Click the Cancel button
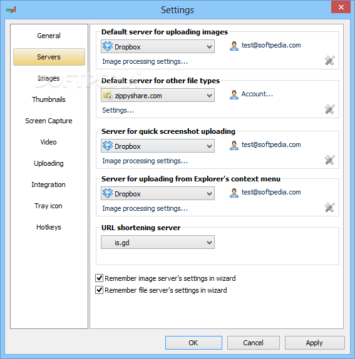 [253, 343]
